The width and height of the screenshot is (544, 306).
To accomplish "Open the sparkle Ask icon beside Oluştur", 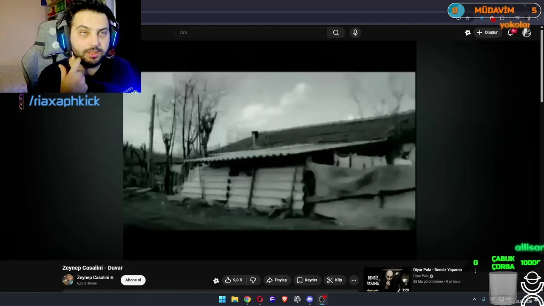I will [467, 32].
